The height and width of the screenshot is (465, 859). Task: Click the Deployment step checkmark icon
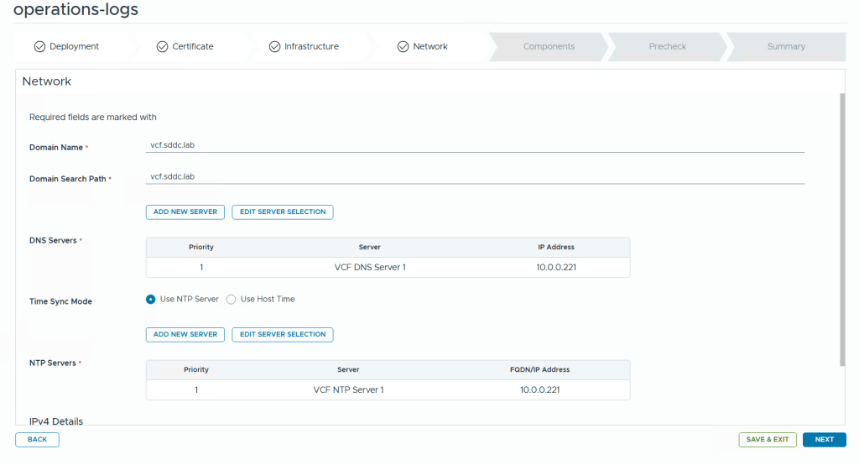tap(39, 47)
